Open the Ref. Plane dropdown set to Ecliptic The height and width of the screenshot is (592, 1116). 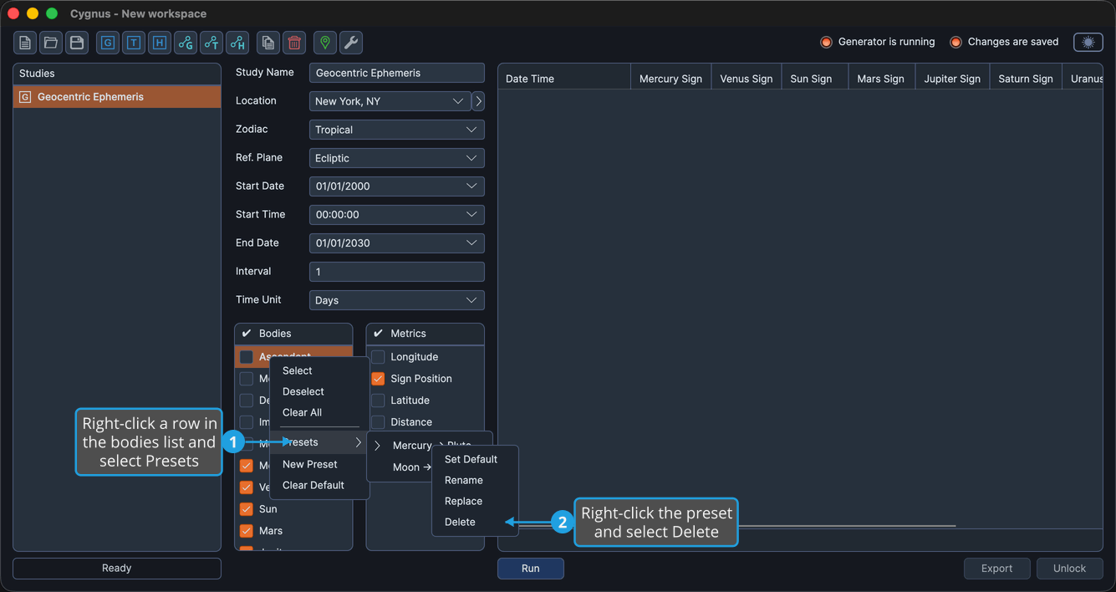[397, 158]
